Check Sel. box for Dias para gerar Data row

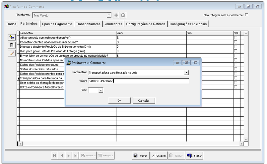point(236,51)
